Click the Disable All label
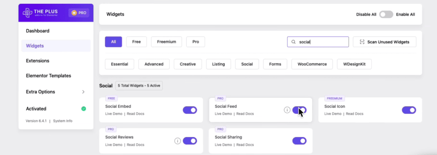The image size is (437, 155). pyautogui.click(x=366, y=14)
